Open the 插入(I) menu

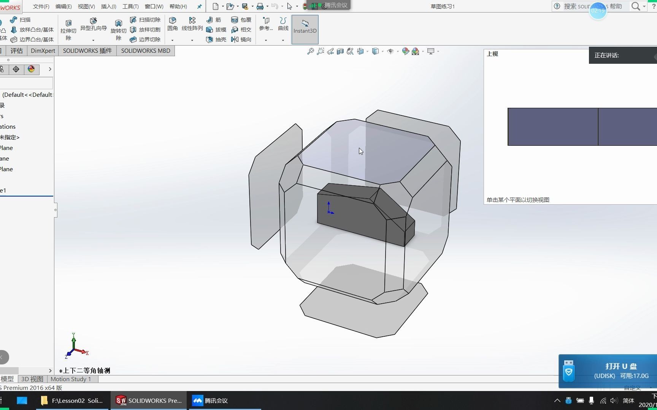click(x=109, y=6)
